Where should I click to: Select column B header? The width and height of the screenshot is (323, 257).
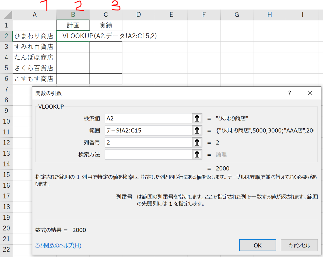pyautogui.click(x=73, y=15)
